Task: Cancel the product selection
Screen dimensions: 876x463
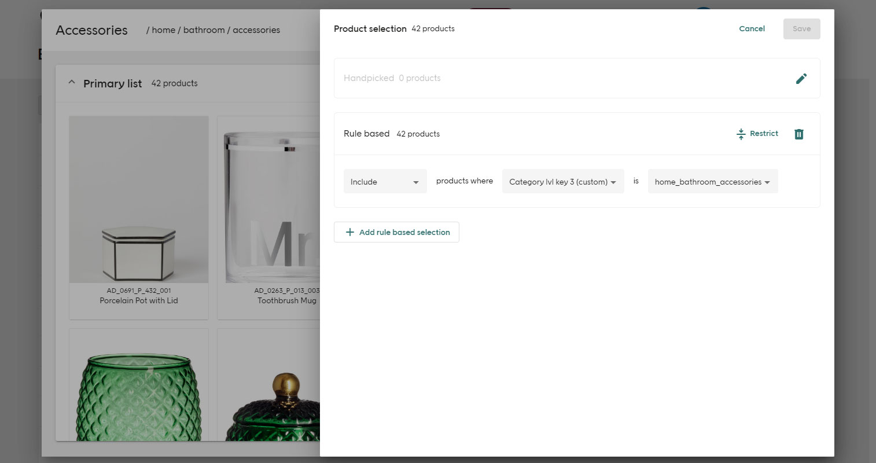Action: (x=752, y=28)
